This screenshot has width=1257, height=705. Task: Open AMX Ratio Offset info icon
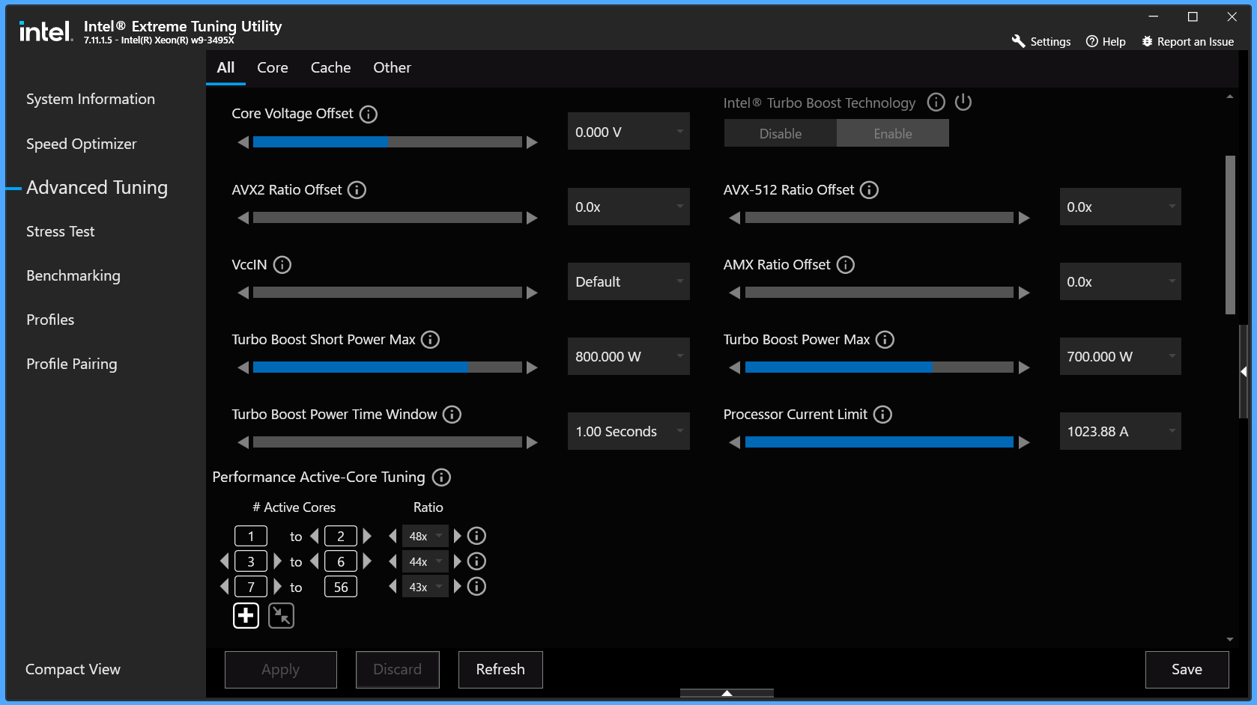click(x=846, y=265)
